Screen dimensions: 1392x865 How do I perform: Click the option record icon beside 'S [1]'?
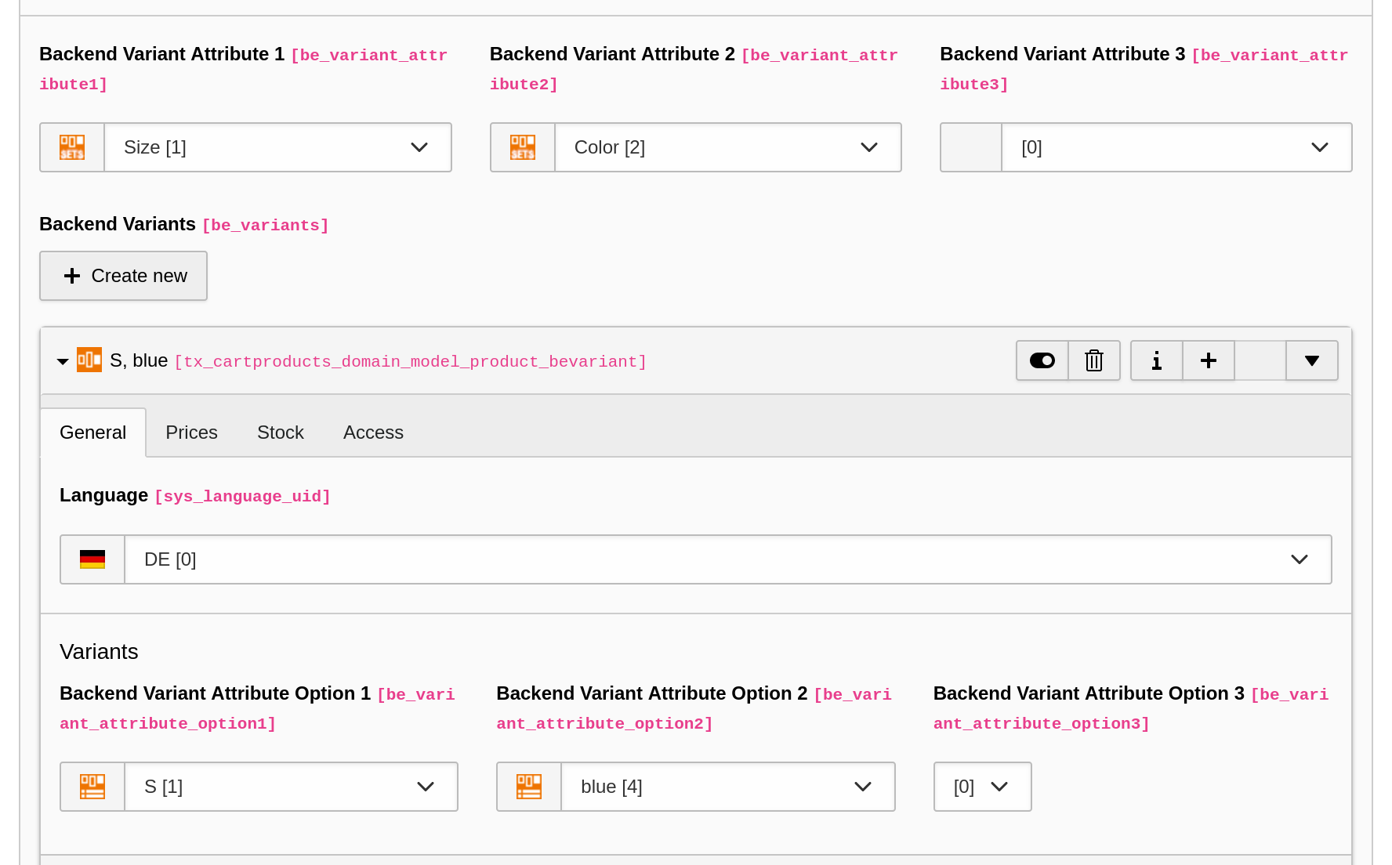tap(92, 786)
